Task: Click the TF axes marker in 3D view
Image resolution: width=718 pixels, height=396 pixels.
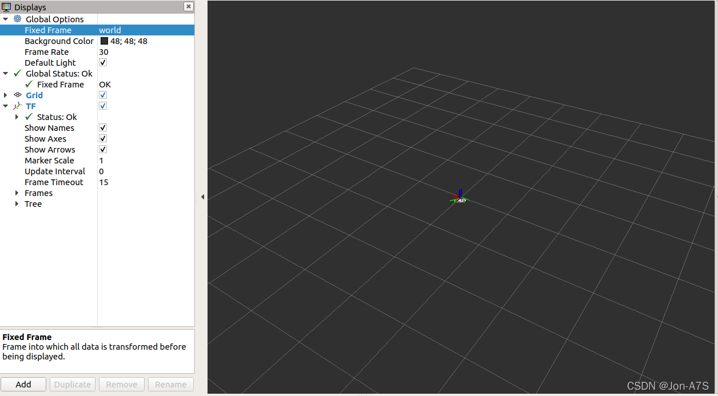Action: pos(460,197)
